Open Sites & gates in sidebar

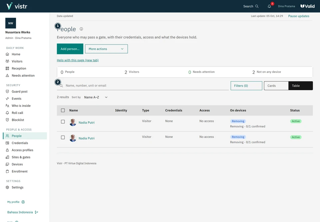(25, 157)
